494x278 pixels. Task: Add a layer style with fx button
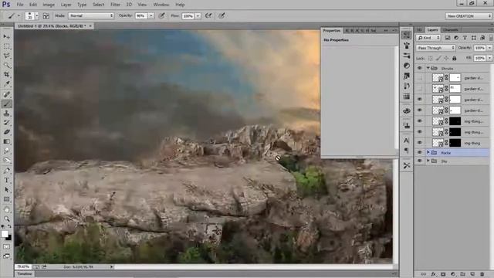coord(434,274)
